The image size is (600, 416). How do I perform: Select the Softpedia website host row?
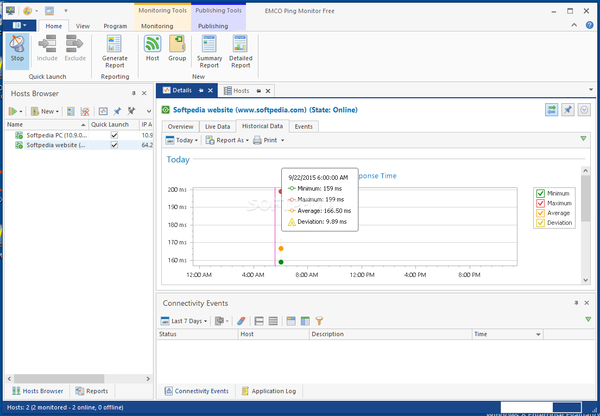[79, 145]
